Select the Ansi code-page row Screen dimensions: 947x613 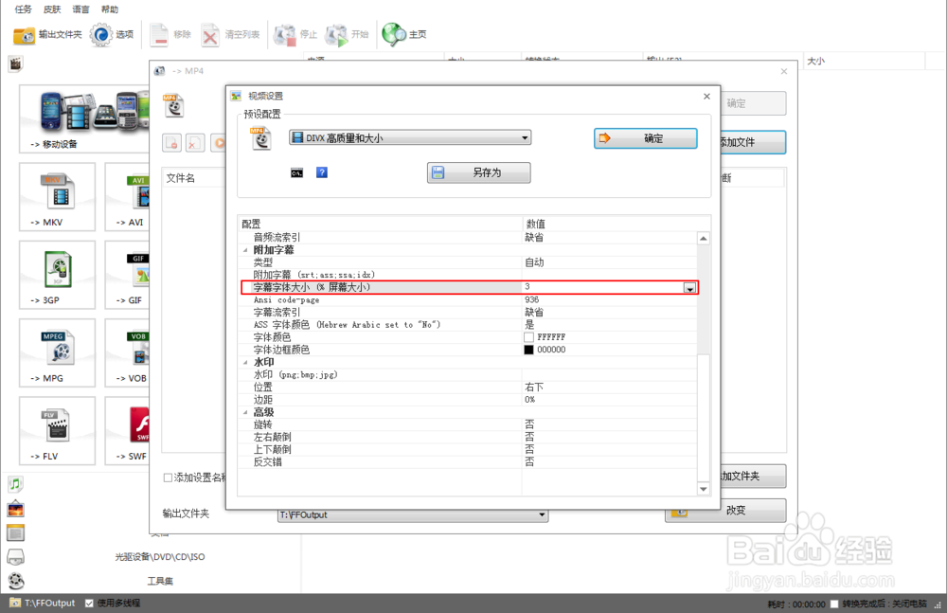(x=468, y=299)
